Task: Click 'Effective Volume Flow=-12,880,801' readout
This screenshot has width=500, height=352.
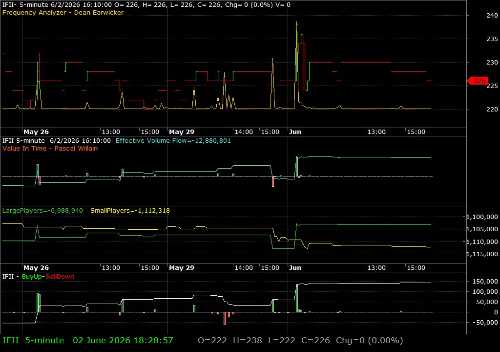Action: 173,140
